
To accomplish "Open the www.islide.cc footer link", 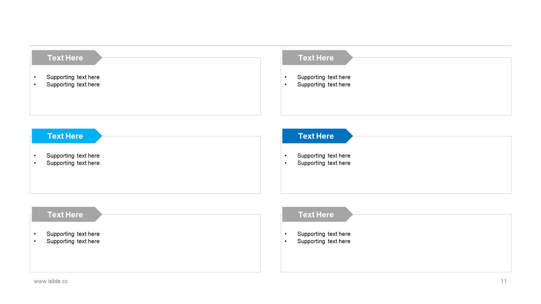I will [x=51, y=281].
